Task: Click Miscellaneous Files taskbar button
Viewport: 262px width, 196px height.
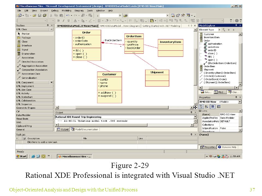Action: click(75, 157)
